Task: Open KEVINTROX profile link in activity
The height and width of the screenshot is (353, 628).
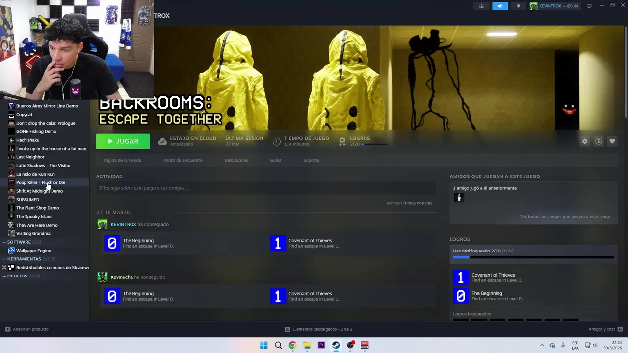Action: pyautogui.click(x=123, y=224)
